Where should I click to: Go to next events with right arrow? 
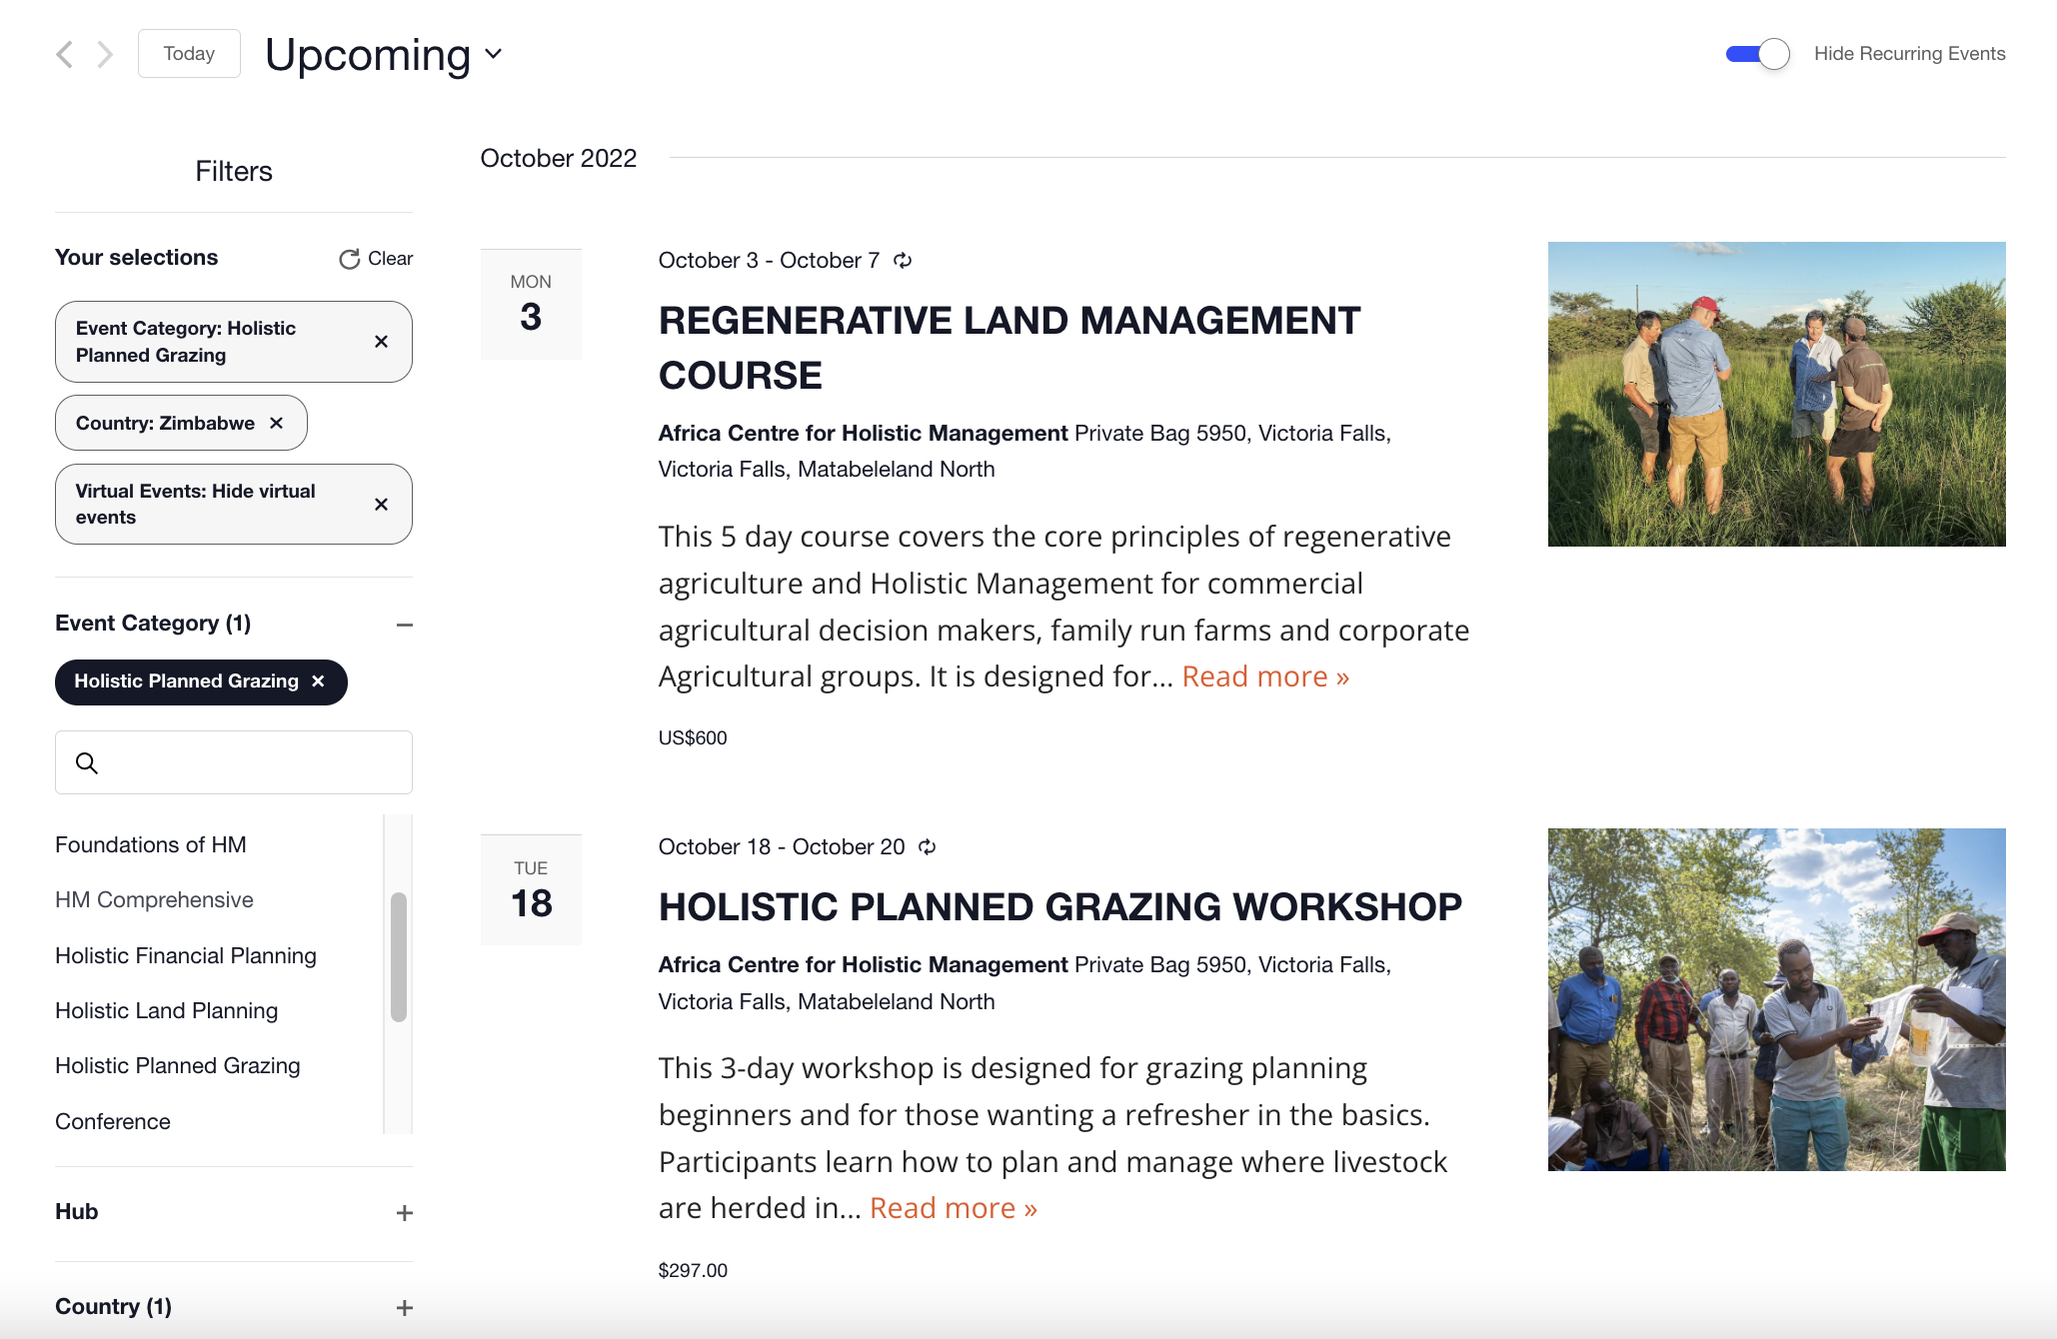105,54
